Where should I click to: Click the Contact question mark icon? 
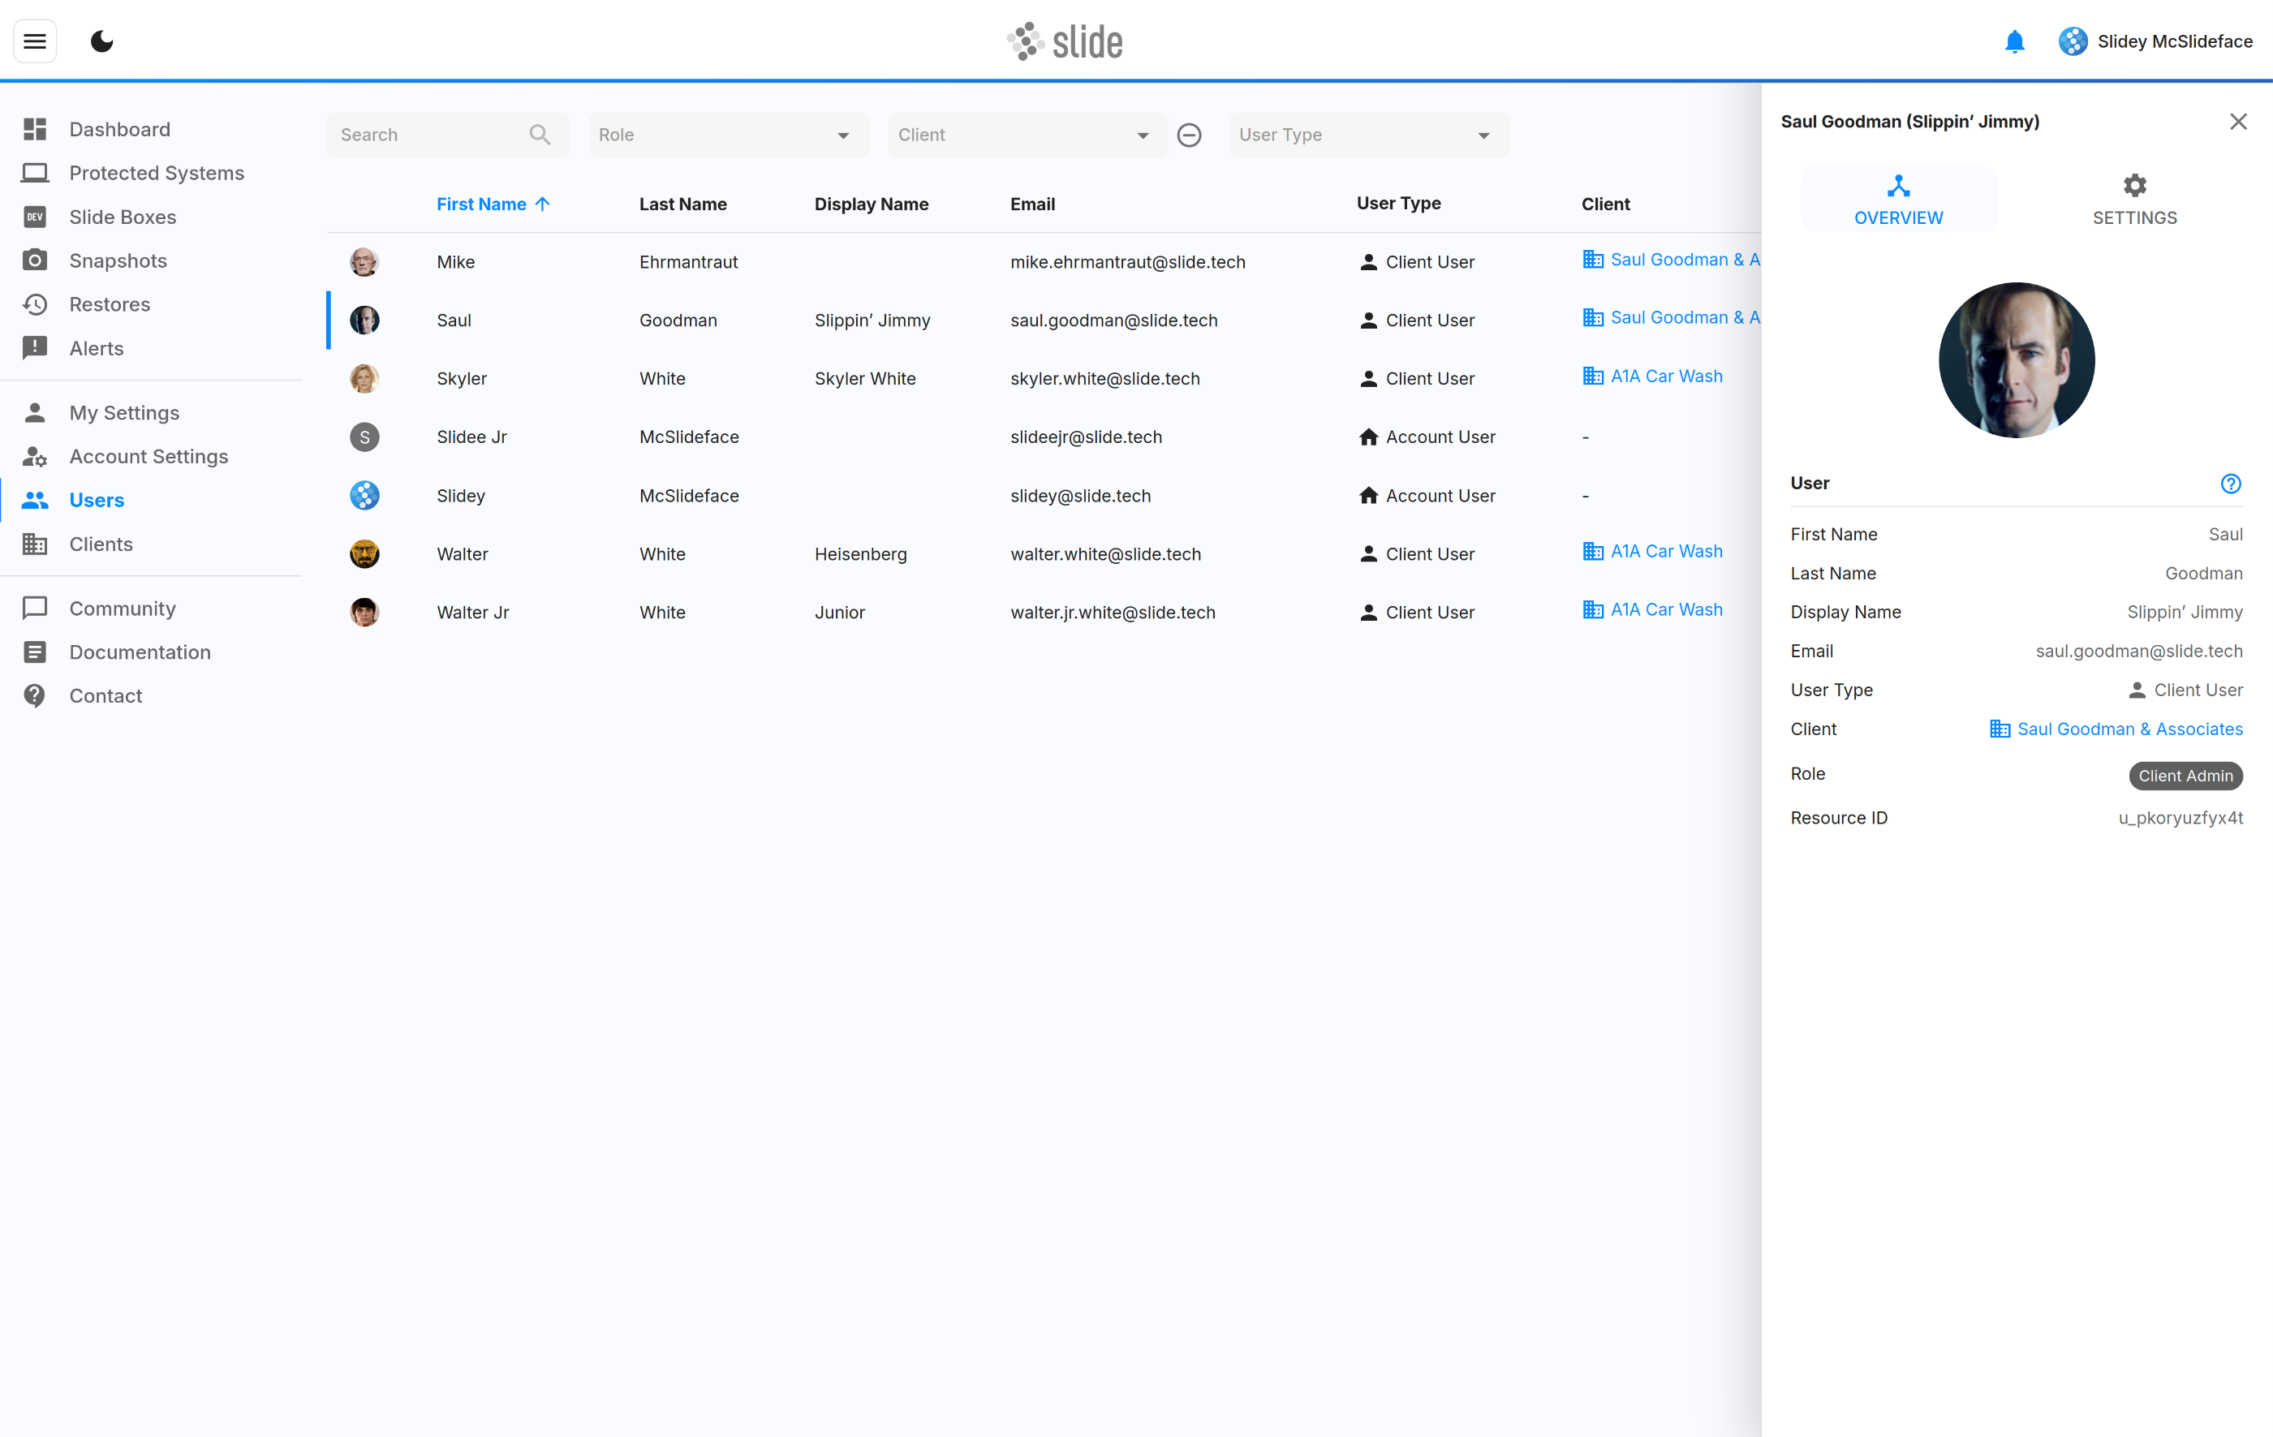35,695
